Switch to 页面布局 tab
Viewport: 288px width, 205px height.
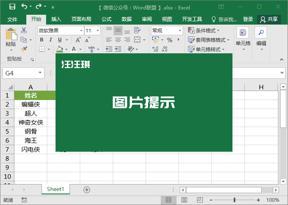click(81, 19)
